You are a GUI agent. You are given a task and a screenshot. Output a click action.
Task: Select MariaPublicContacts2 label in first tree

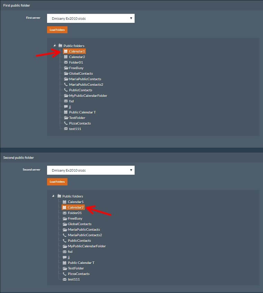86,84
